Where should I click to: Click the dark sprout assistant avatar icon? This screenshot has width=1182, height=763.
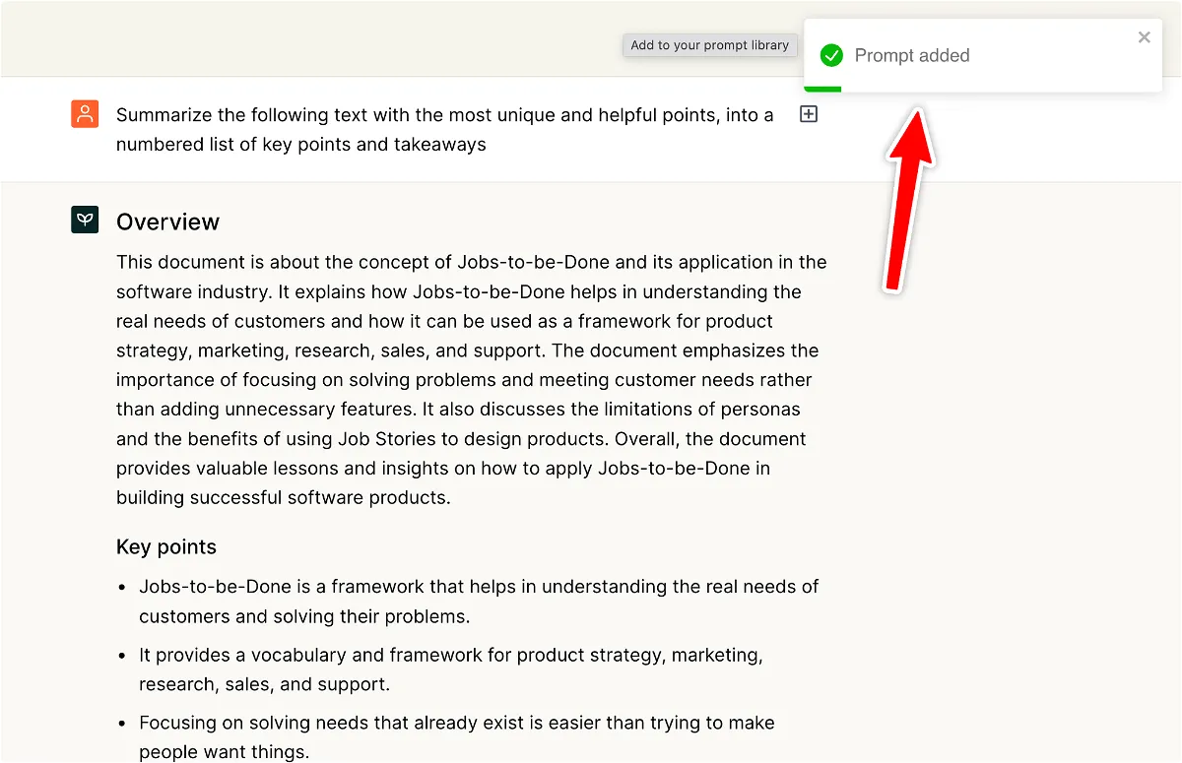pos(85,220)
